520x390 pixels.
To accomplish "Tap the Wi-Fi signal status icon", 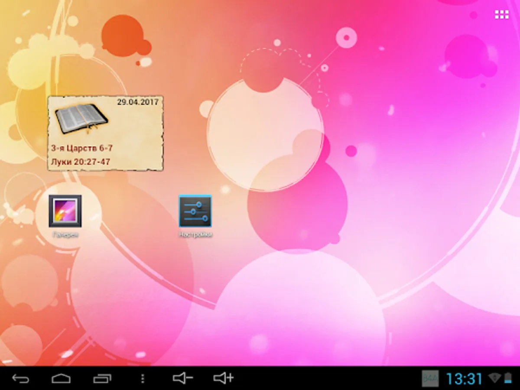I will click(x=494, y=378).
